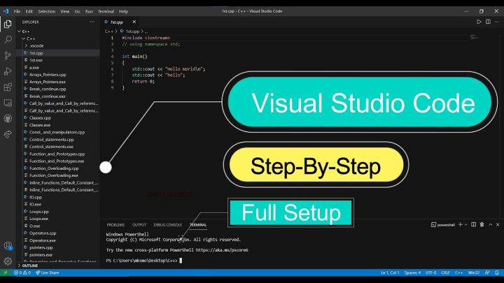Click Win32 configuration in status bar

[x=473, y=273]
